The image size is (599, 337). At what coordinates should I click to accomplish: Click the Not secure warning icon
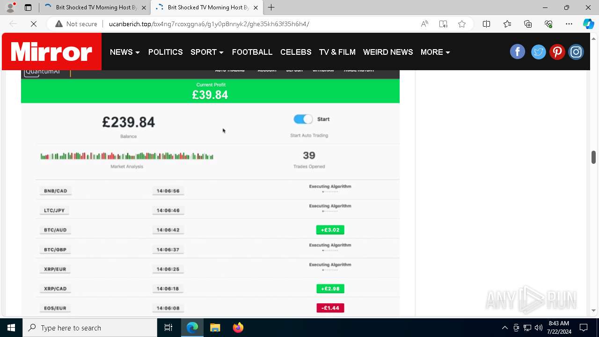point(59,24)
